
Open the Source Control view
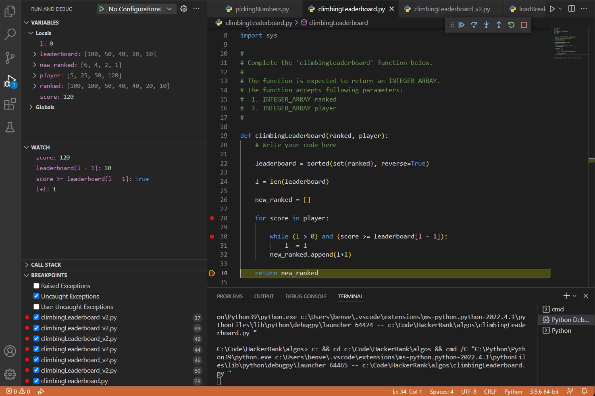[10, 58]
